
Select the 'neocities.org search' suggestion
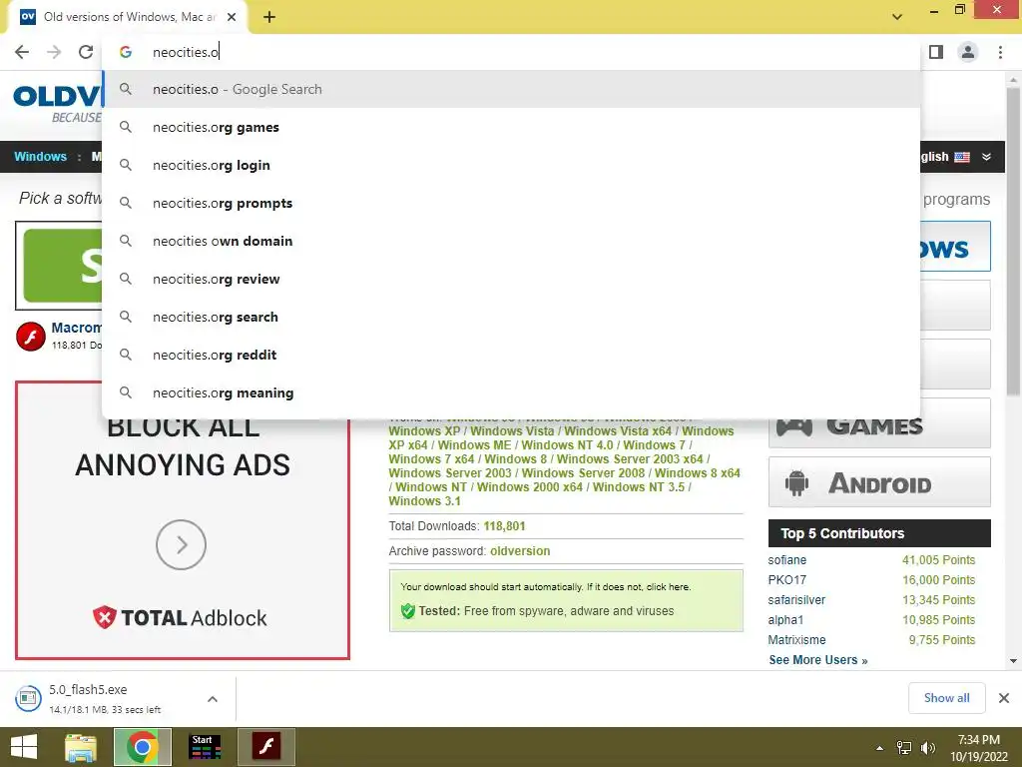pos(512,317)
